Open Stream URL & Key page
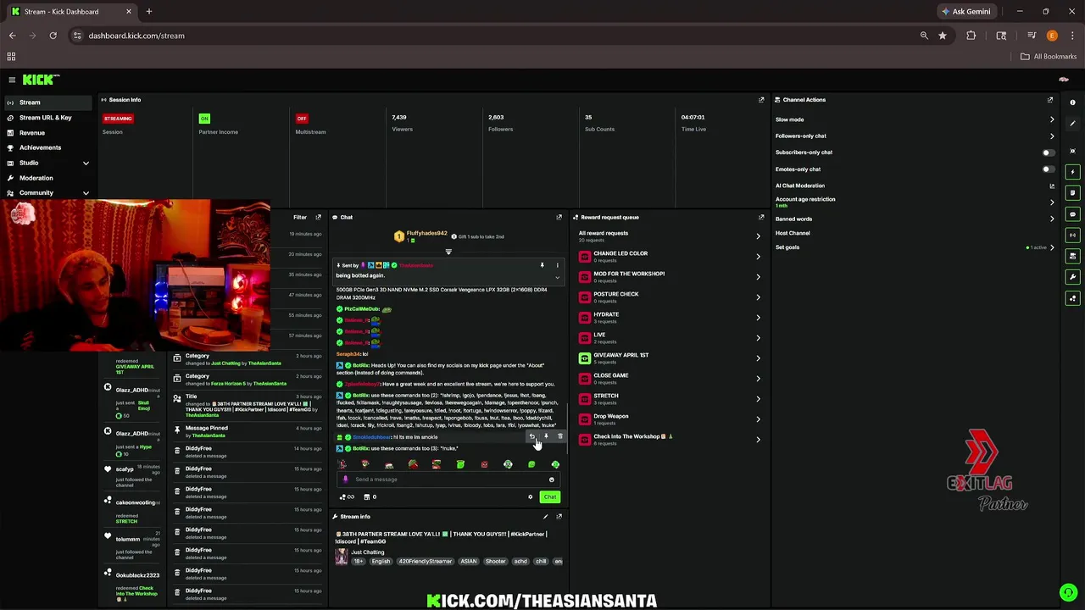 pos(48,118)
